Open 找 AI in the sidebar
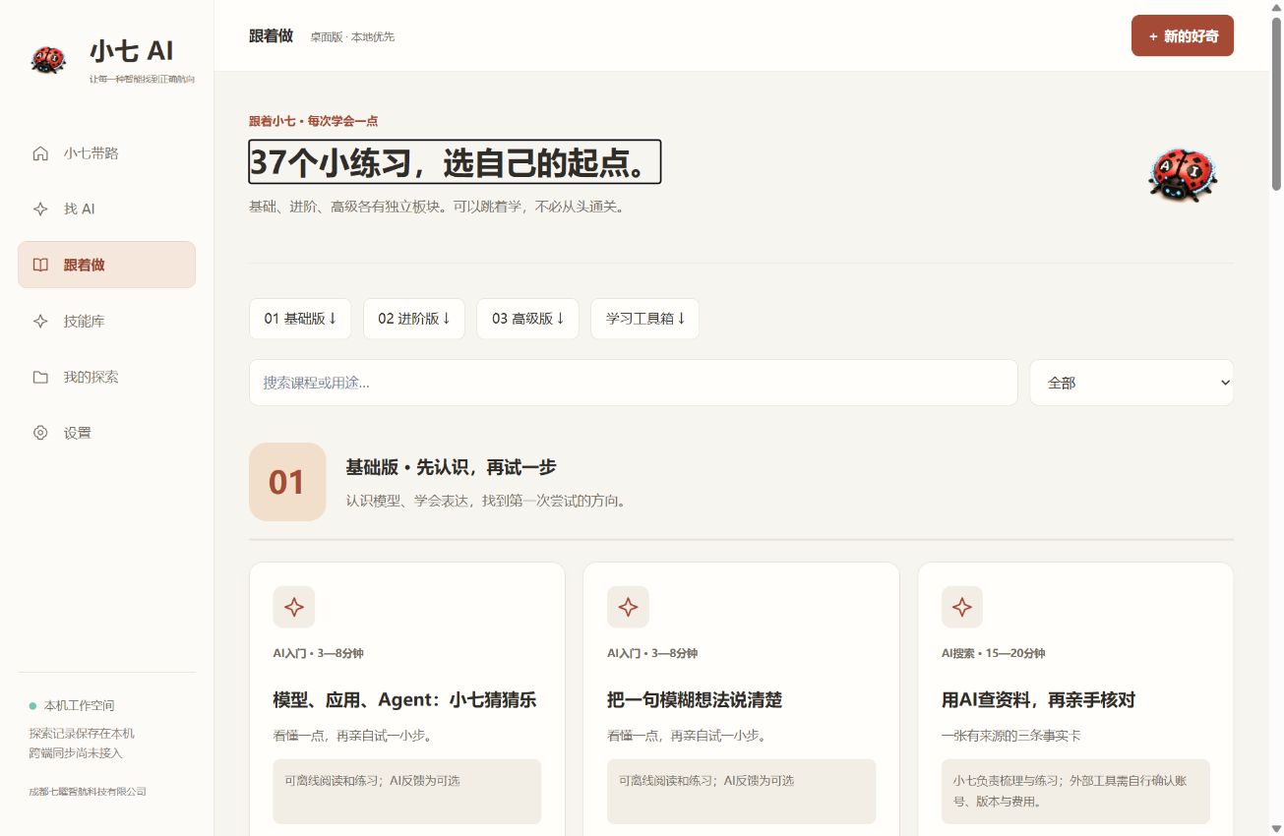The image size is (1284, 836). point(106,209)
